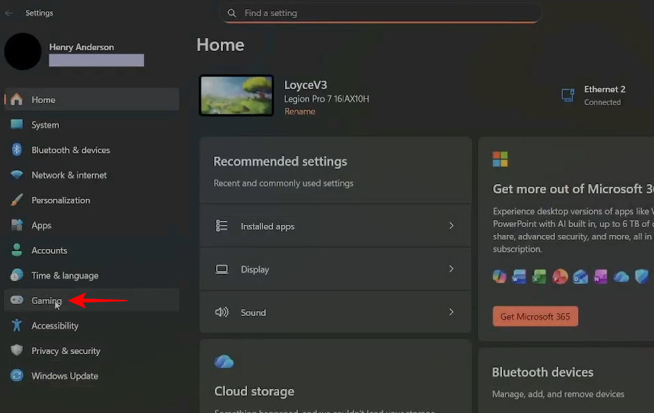
Task: Expand the Installed apps chevron
Action: pos(451,226)
